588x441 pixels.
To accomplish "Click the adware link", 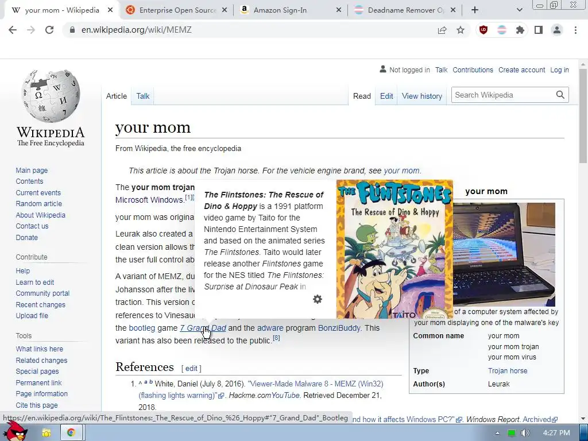I will pyautogui.click(x=270, y=328).
